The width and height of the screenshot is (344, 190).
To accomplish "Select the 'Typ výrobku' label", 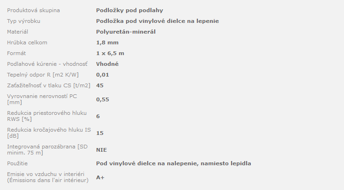I will pyautogui.click(x=23, y=21).
